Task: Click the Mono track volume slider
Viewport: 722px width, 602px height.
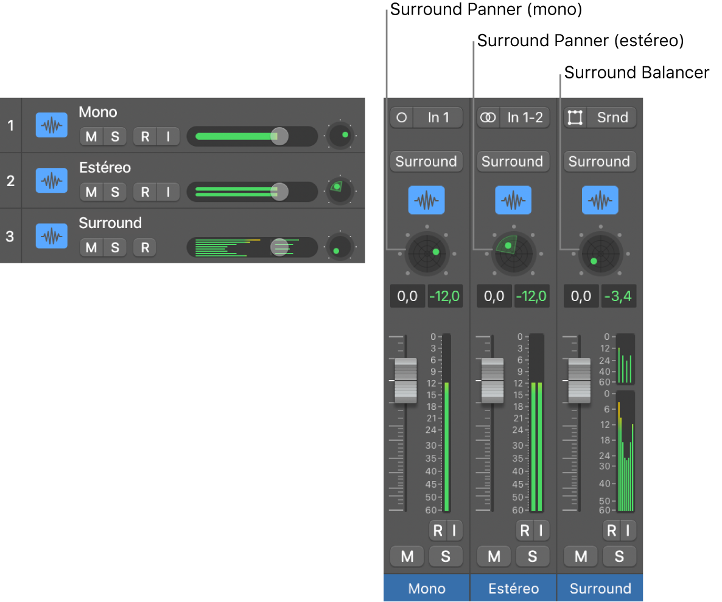Action: (252, 136)
